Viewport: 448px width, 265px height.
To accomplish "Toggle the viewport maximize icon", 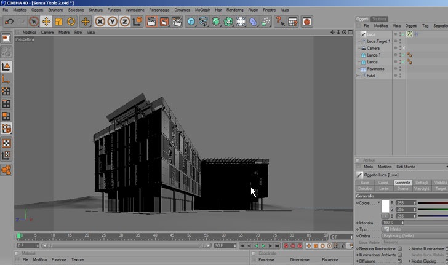I will pos(350,32).
